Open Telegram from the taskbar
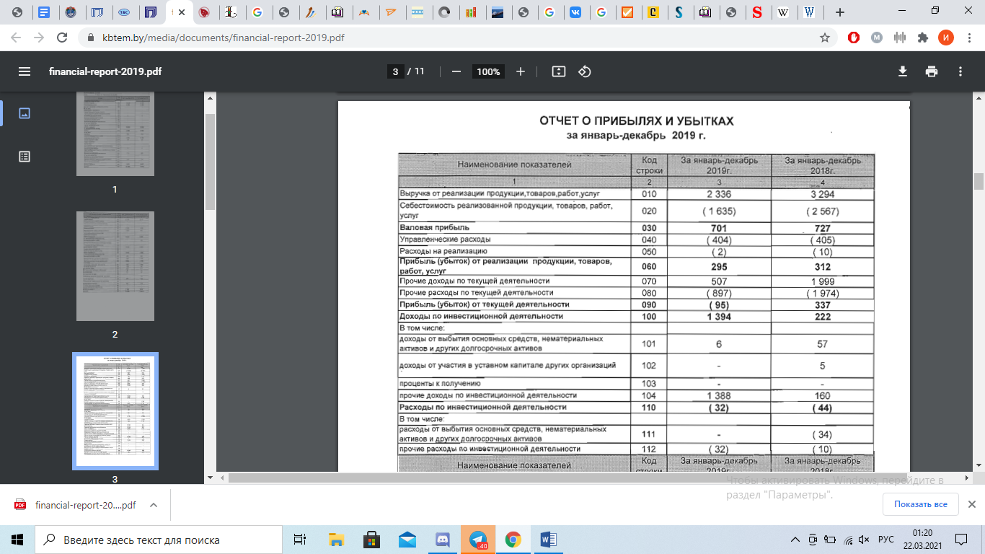The width and height of the screenshot is (985, 554). pyautogui.click(x=478, y=539)
